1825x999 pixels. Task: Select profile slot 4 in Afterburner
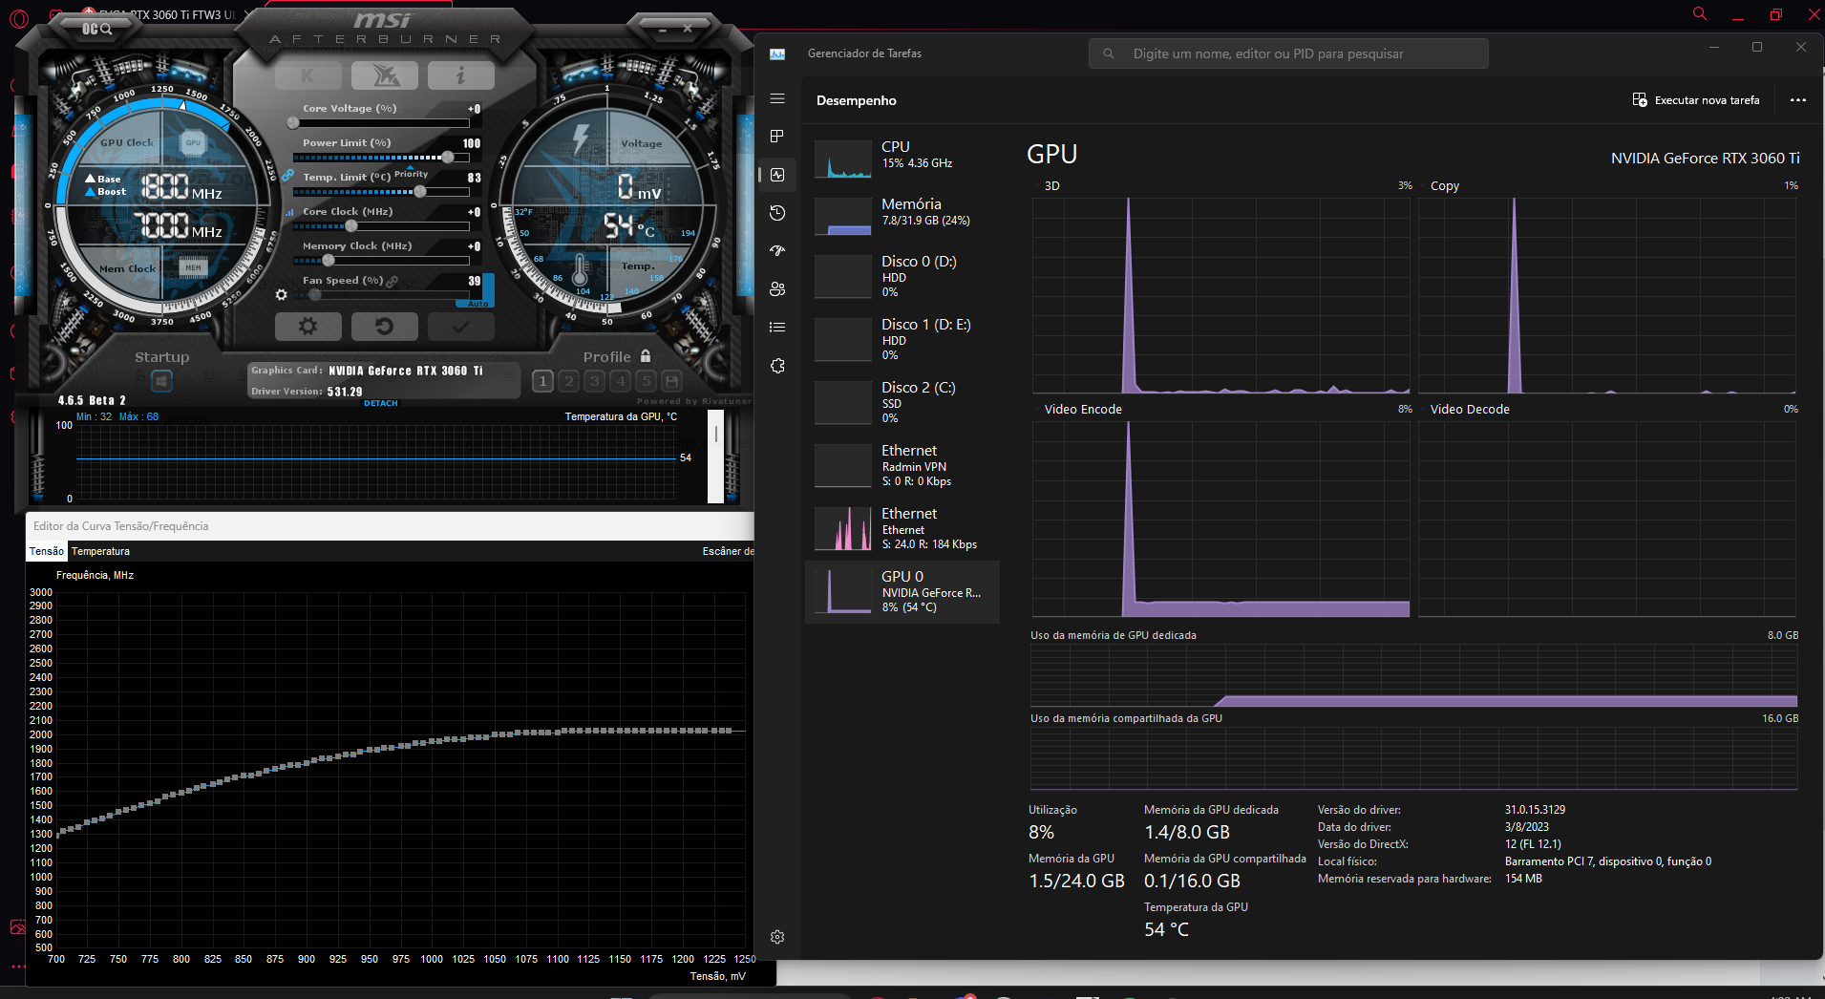tap(621, 381)
